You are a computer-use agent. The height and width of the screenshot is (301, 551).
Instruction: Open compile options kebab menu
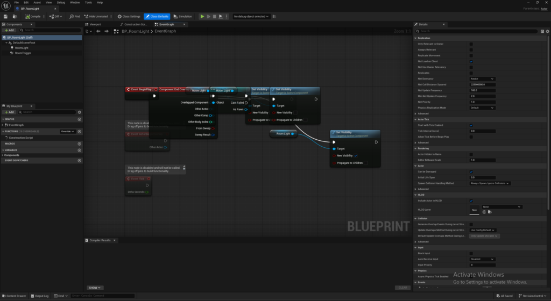click(44, 17)
